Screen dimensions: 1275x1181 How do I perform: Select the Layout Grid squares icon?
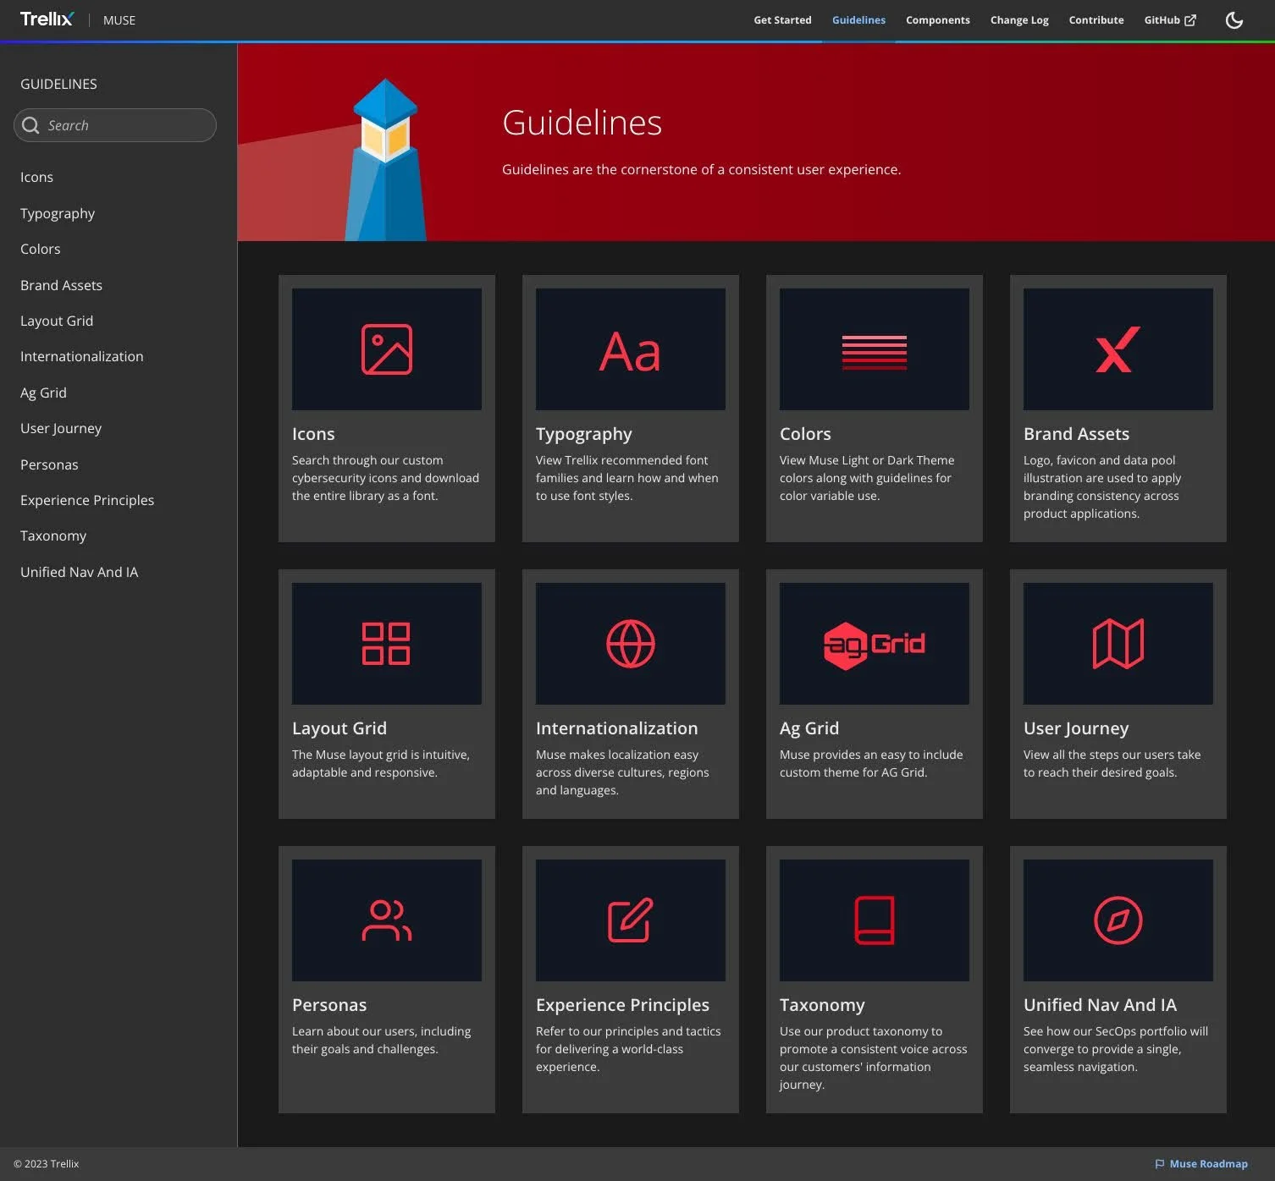coord(386,644)
